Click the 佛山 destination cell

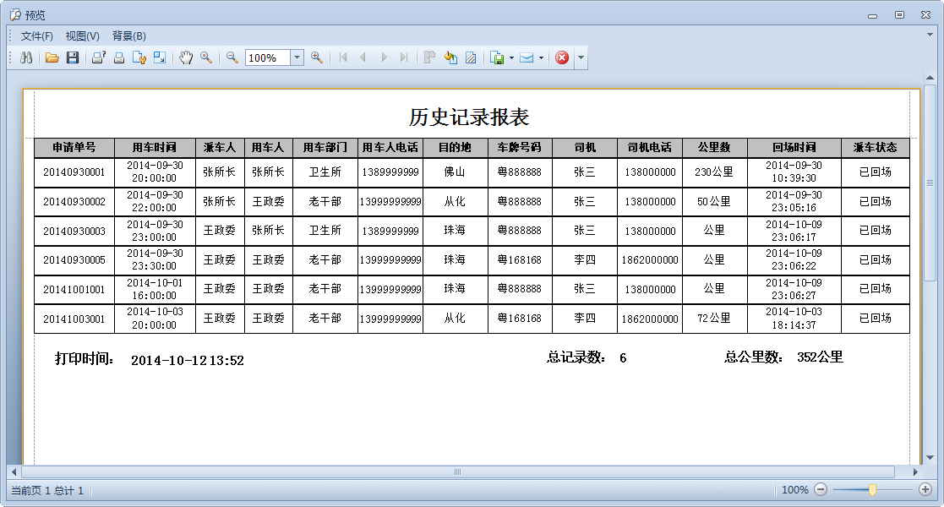click(456, 172)
